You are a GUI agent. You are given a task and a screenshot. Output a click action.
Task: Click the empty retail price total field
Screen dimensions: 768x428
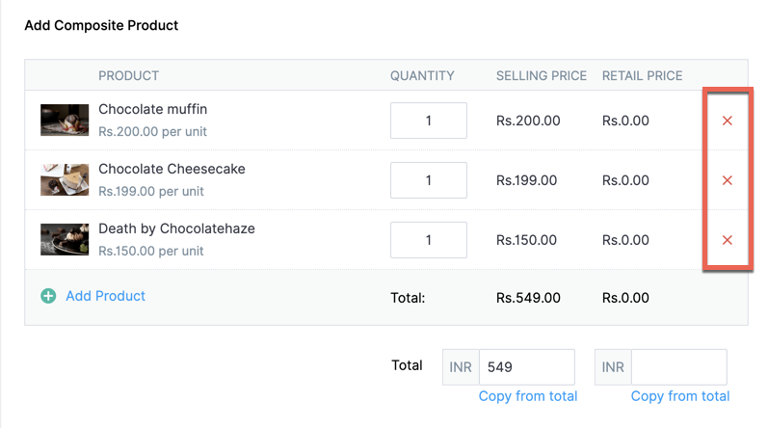coord(678,367)
